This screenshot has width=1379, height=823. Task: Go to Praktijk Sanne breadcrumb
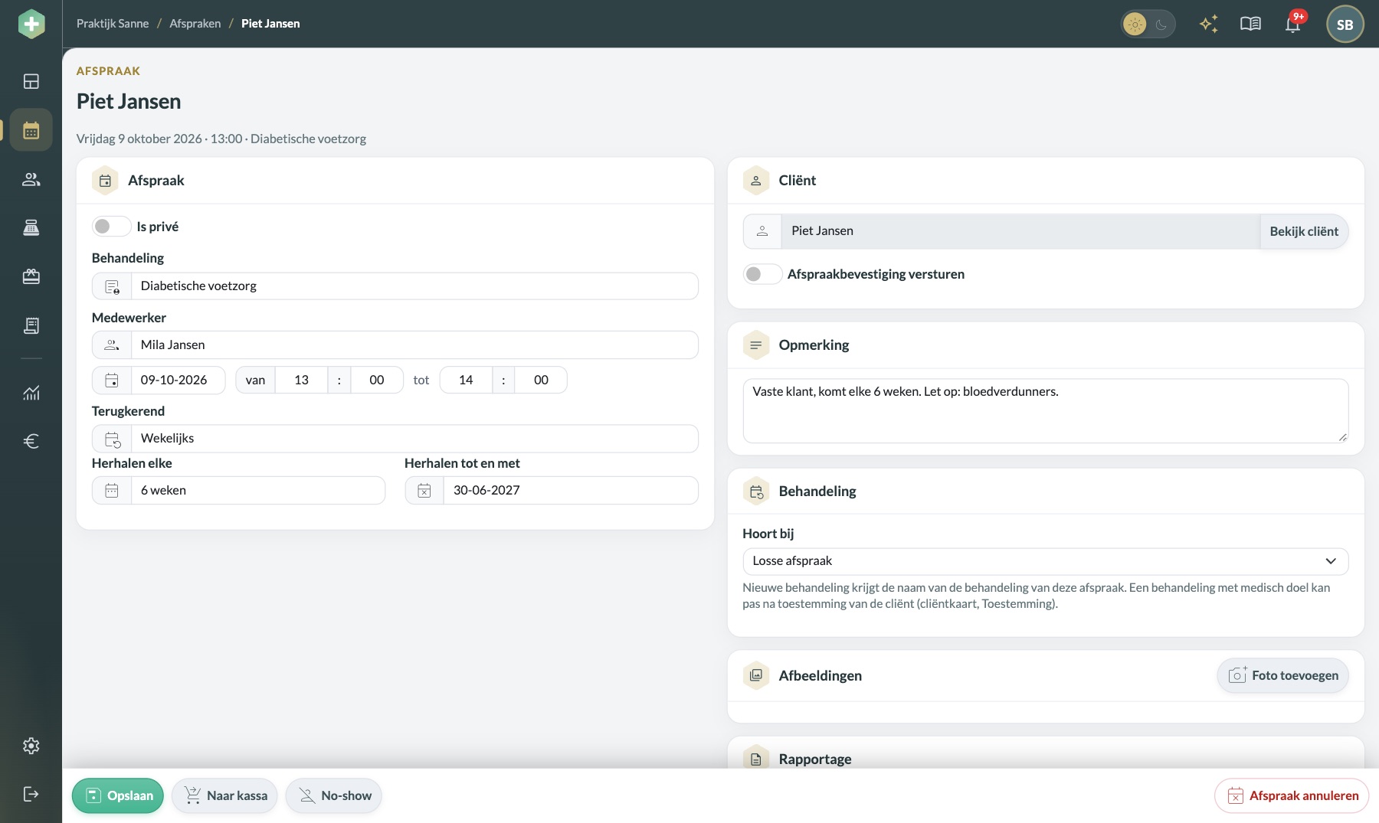pos(113,24)
